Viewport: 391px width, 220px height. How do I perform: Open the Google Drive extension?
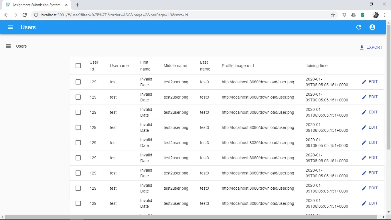point(354,15)
